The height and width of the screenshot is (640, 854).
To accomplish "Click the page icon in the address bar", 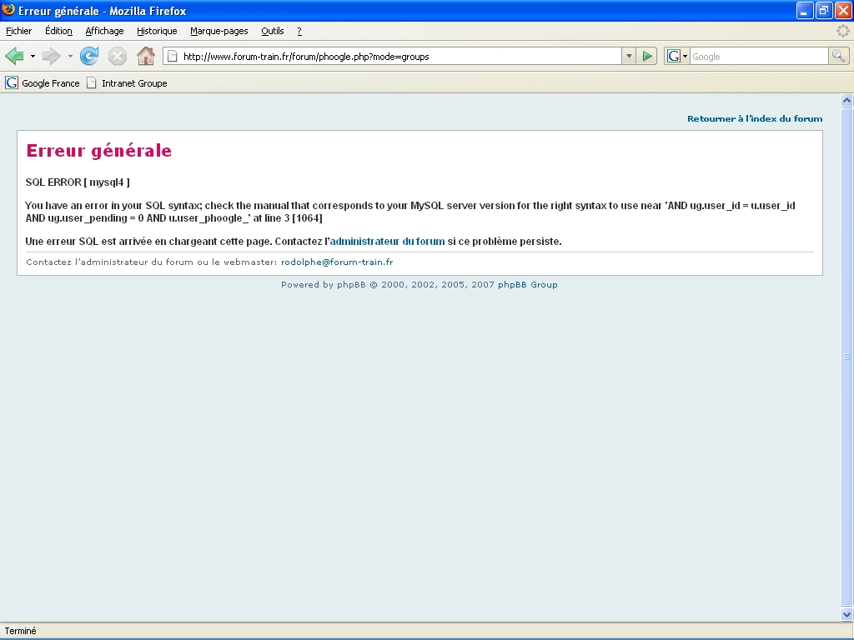I will [172, 56].
